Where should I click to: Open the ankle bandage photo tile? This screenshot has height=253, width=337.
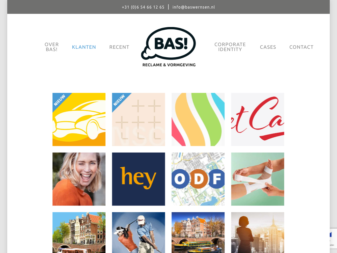pyautogui.click(x=257, y=179)
